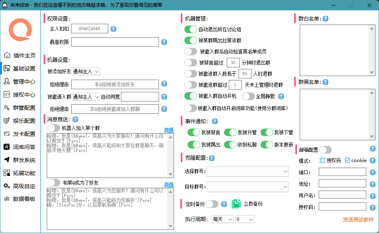The width and height of the screenshot is (379, 233).
Task: Expand the 选择群号 dropdown
Action: pos(248,172)
